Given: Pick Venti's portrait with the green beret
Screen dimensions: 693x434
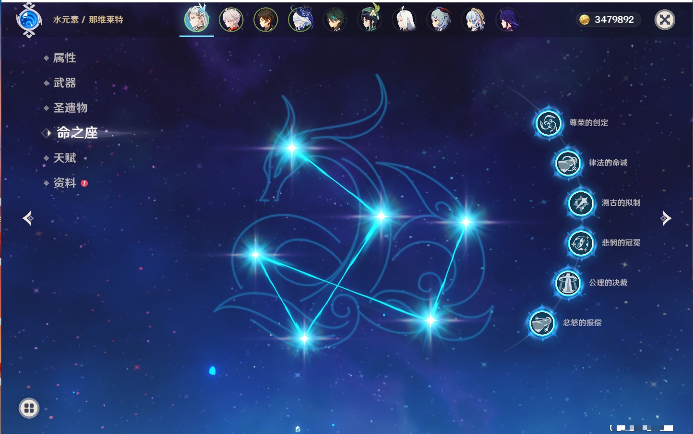Looking at the screenshot, I should click(370, 20).
